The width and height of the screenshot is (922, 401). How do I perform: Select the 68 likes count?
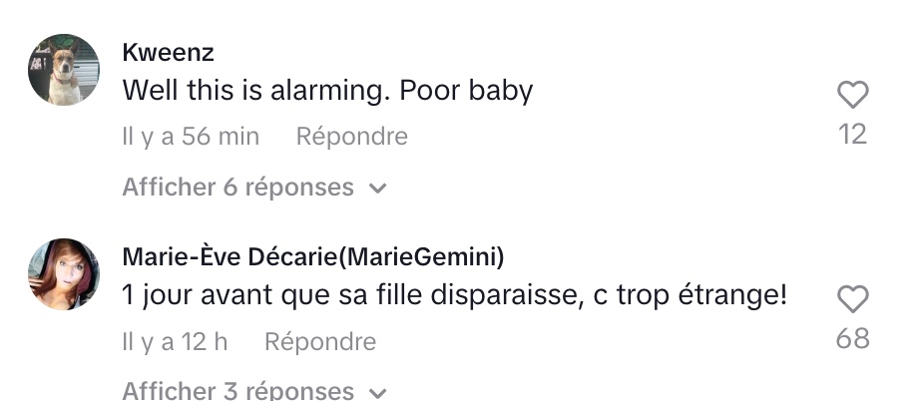click(852, 339)
